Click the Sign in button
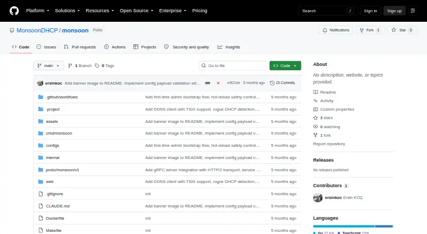427x234 pixels. pyautogui.click(x=370, y=11)
